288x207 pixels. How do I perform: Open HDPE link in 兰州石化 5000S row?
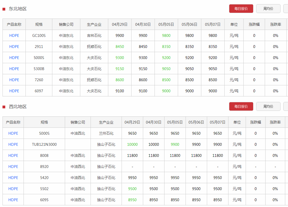(13, 133)
